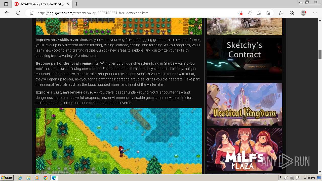Click the scrollbar down arrow
322x181 pixels.
coord(320,172)
